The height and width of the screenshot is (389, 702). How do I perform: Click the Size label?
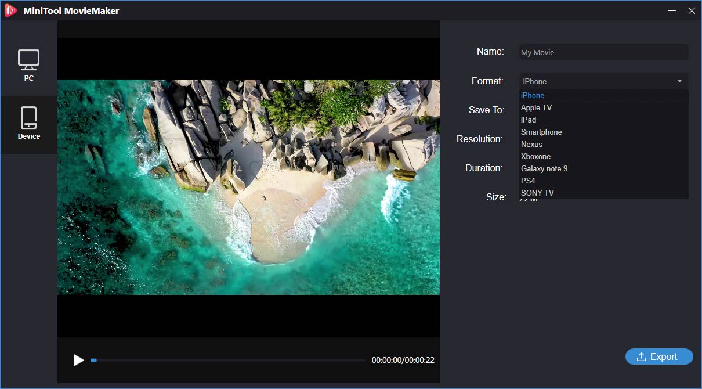pyautogui.click(x=496, y=197)
